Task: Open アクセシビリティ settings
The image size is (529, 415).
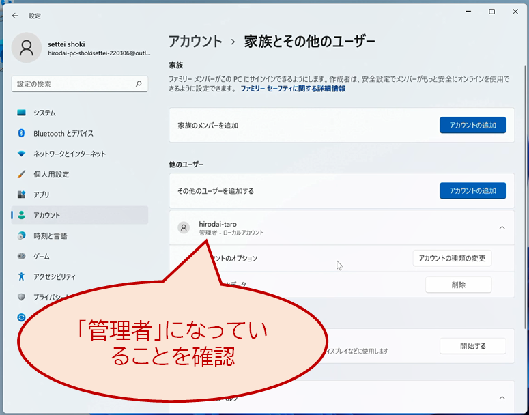Action: (x=80, y=276)
